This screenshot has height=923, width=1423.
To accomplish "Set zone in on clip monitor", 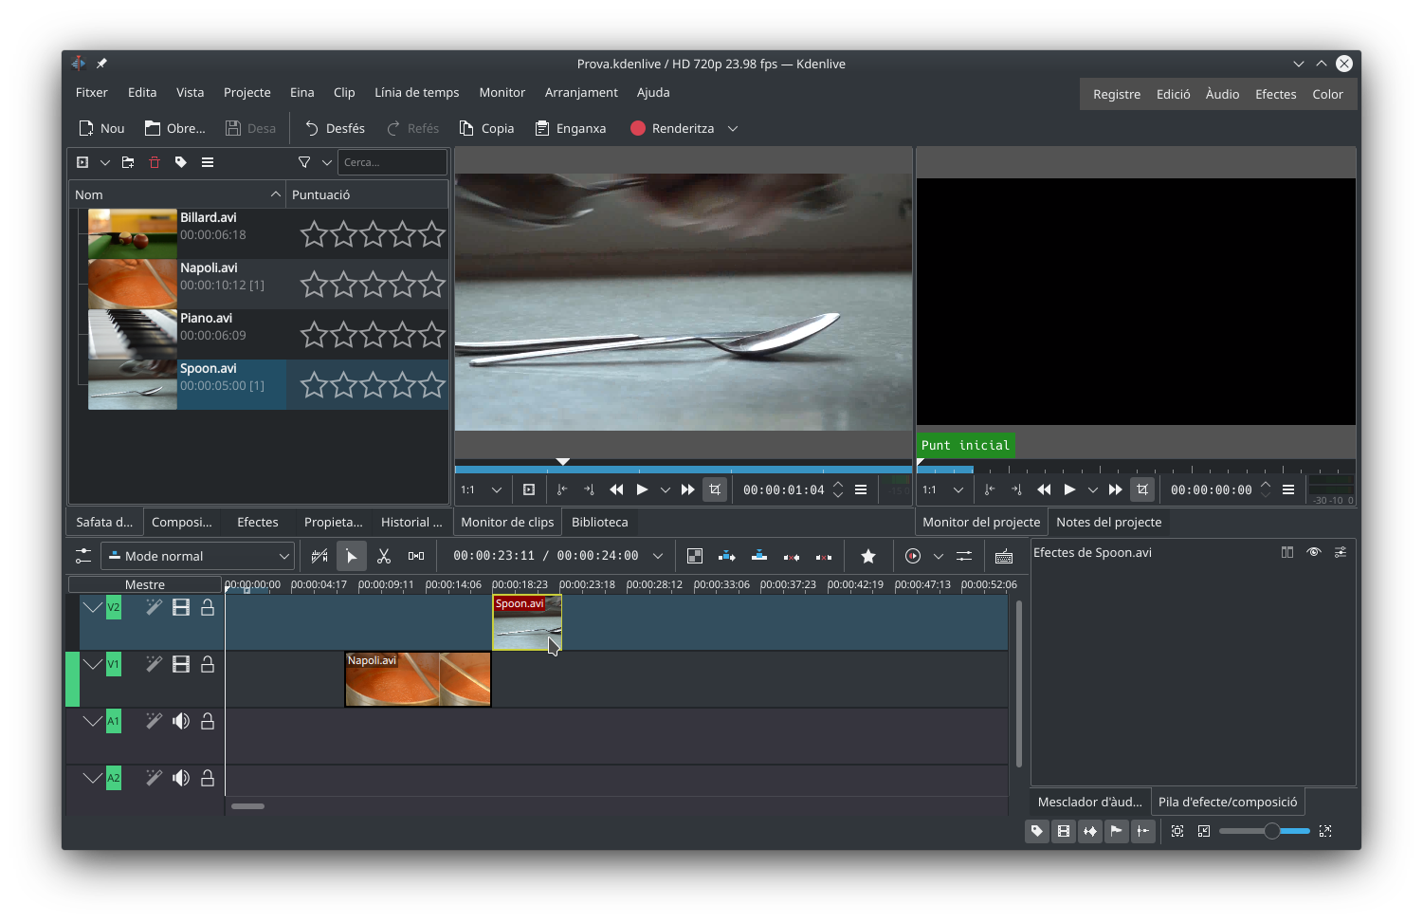I will pyautogui.click(x=562, y=489).
